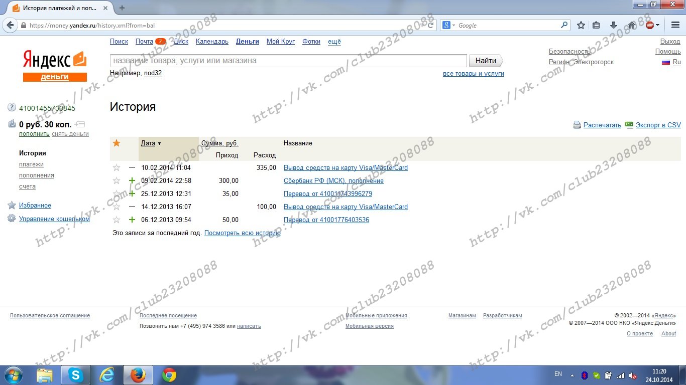Open Chrome from taskbar
686x385 pixels.
click(169, 375)
